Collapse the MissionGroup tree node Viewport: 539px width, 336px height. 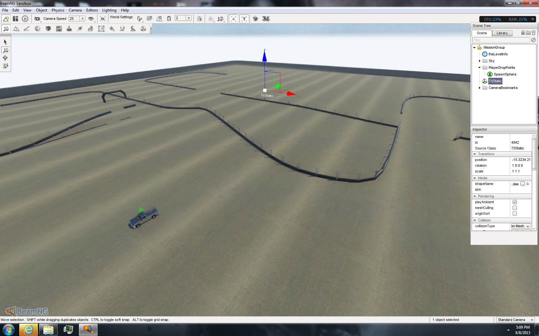click(474, 48)
